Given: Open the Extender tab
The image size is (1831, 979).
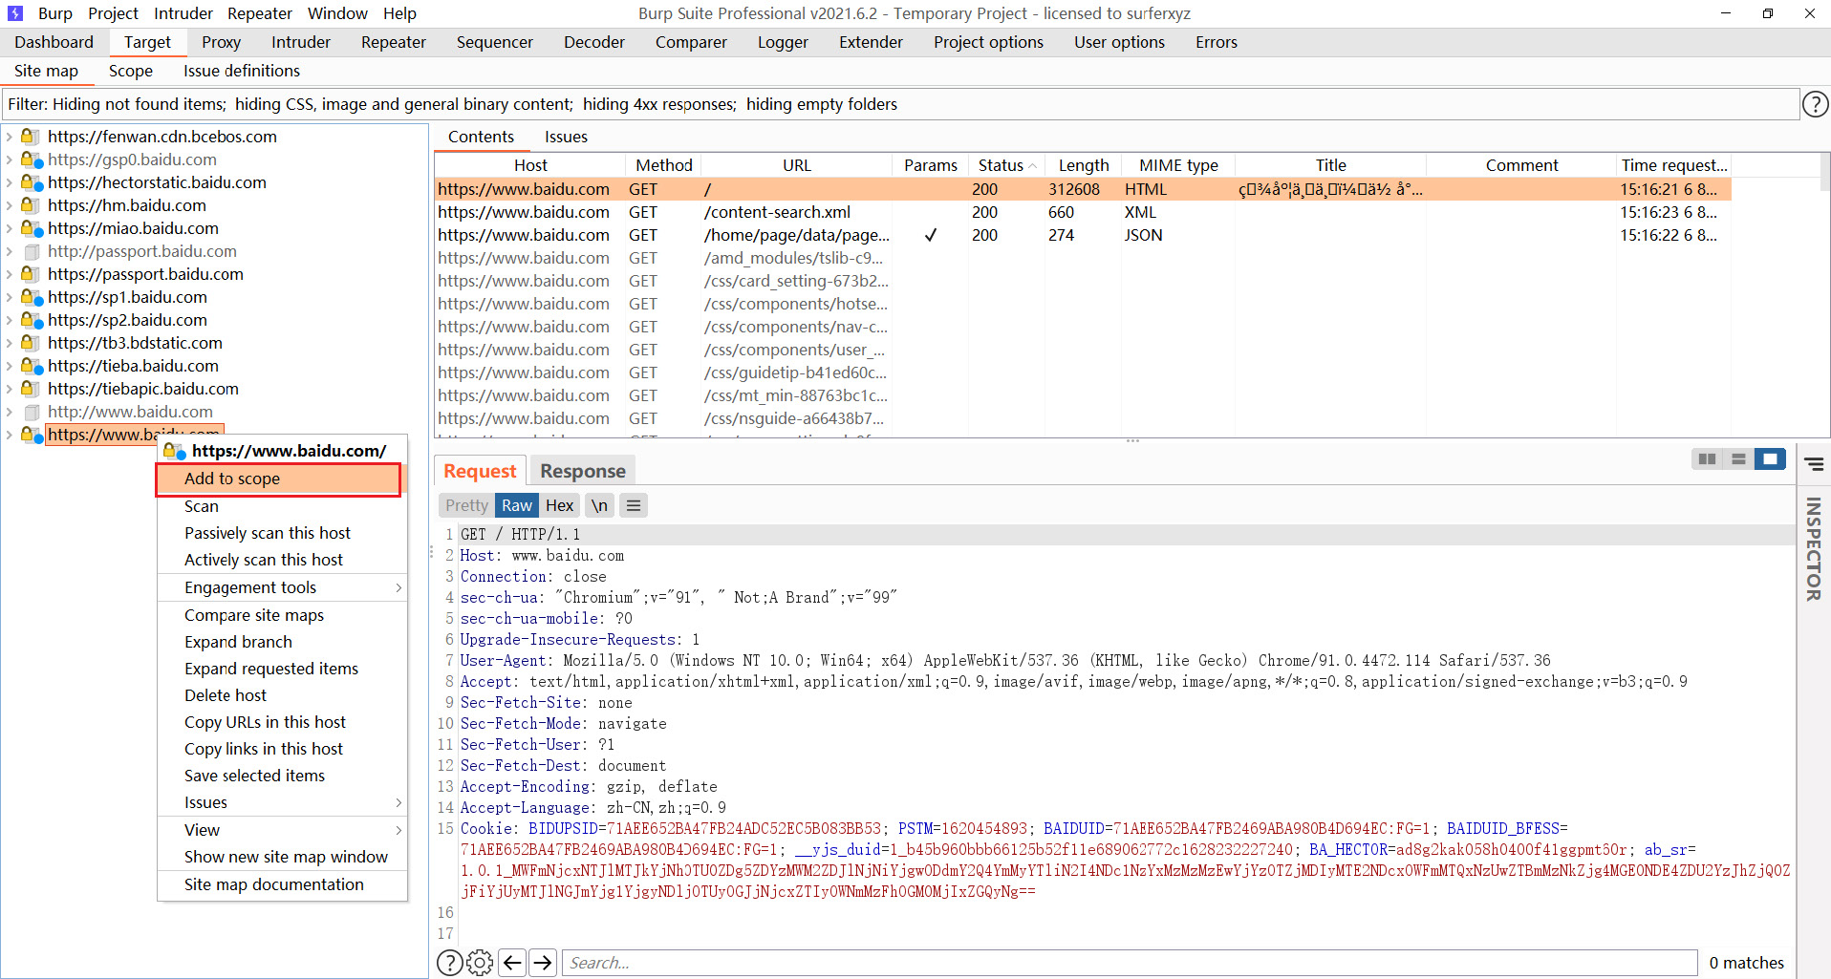Looking at the screenshot, I should point(871,42).
